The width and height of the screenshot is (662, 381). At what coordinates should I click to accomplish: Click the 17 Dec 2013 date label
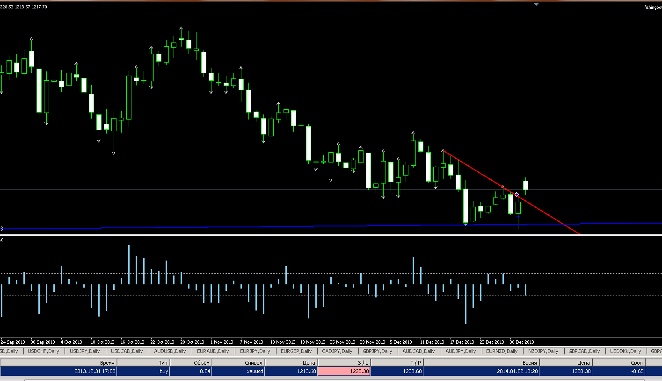462,342
